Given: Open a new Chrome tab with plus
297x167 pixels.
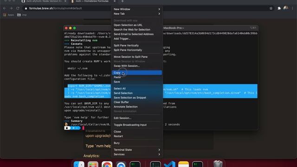Looking at the screenshot, I should (123, 1).
